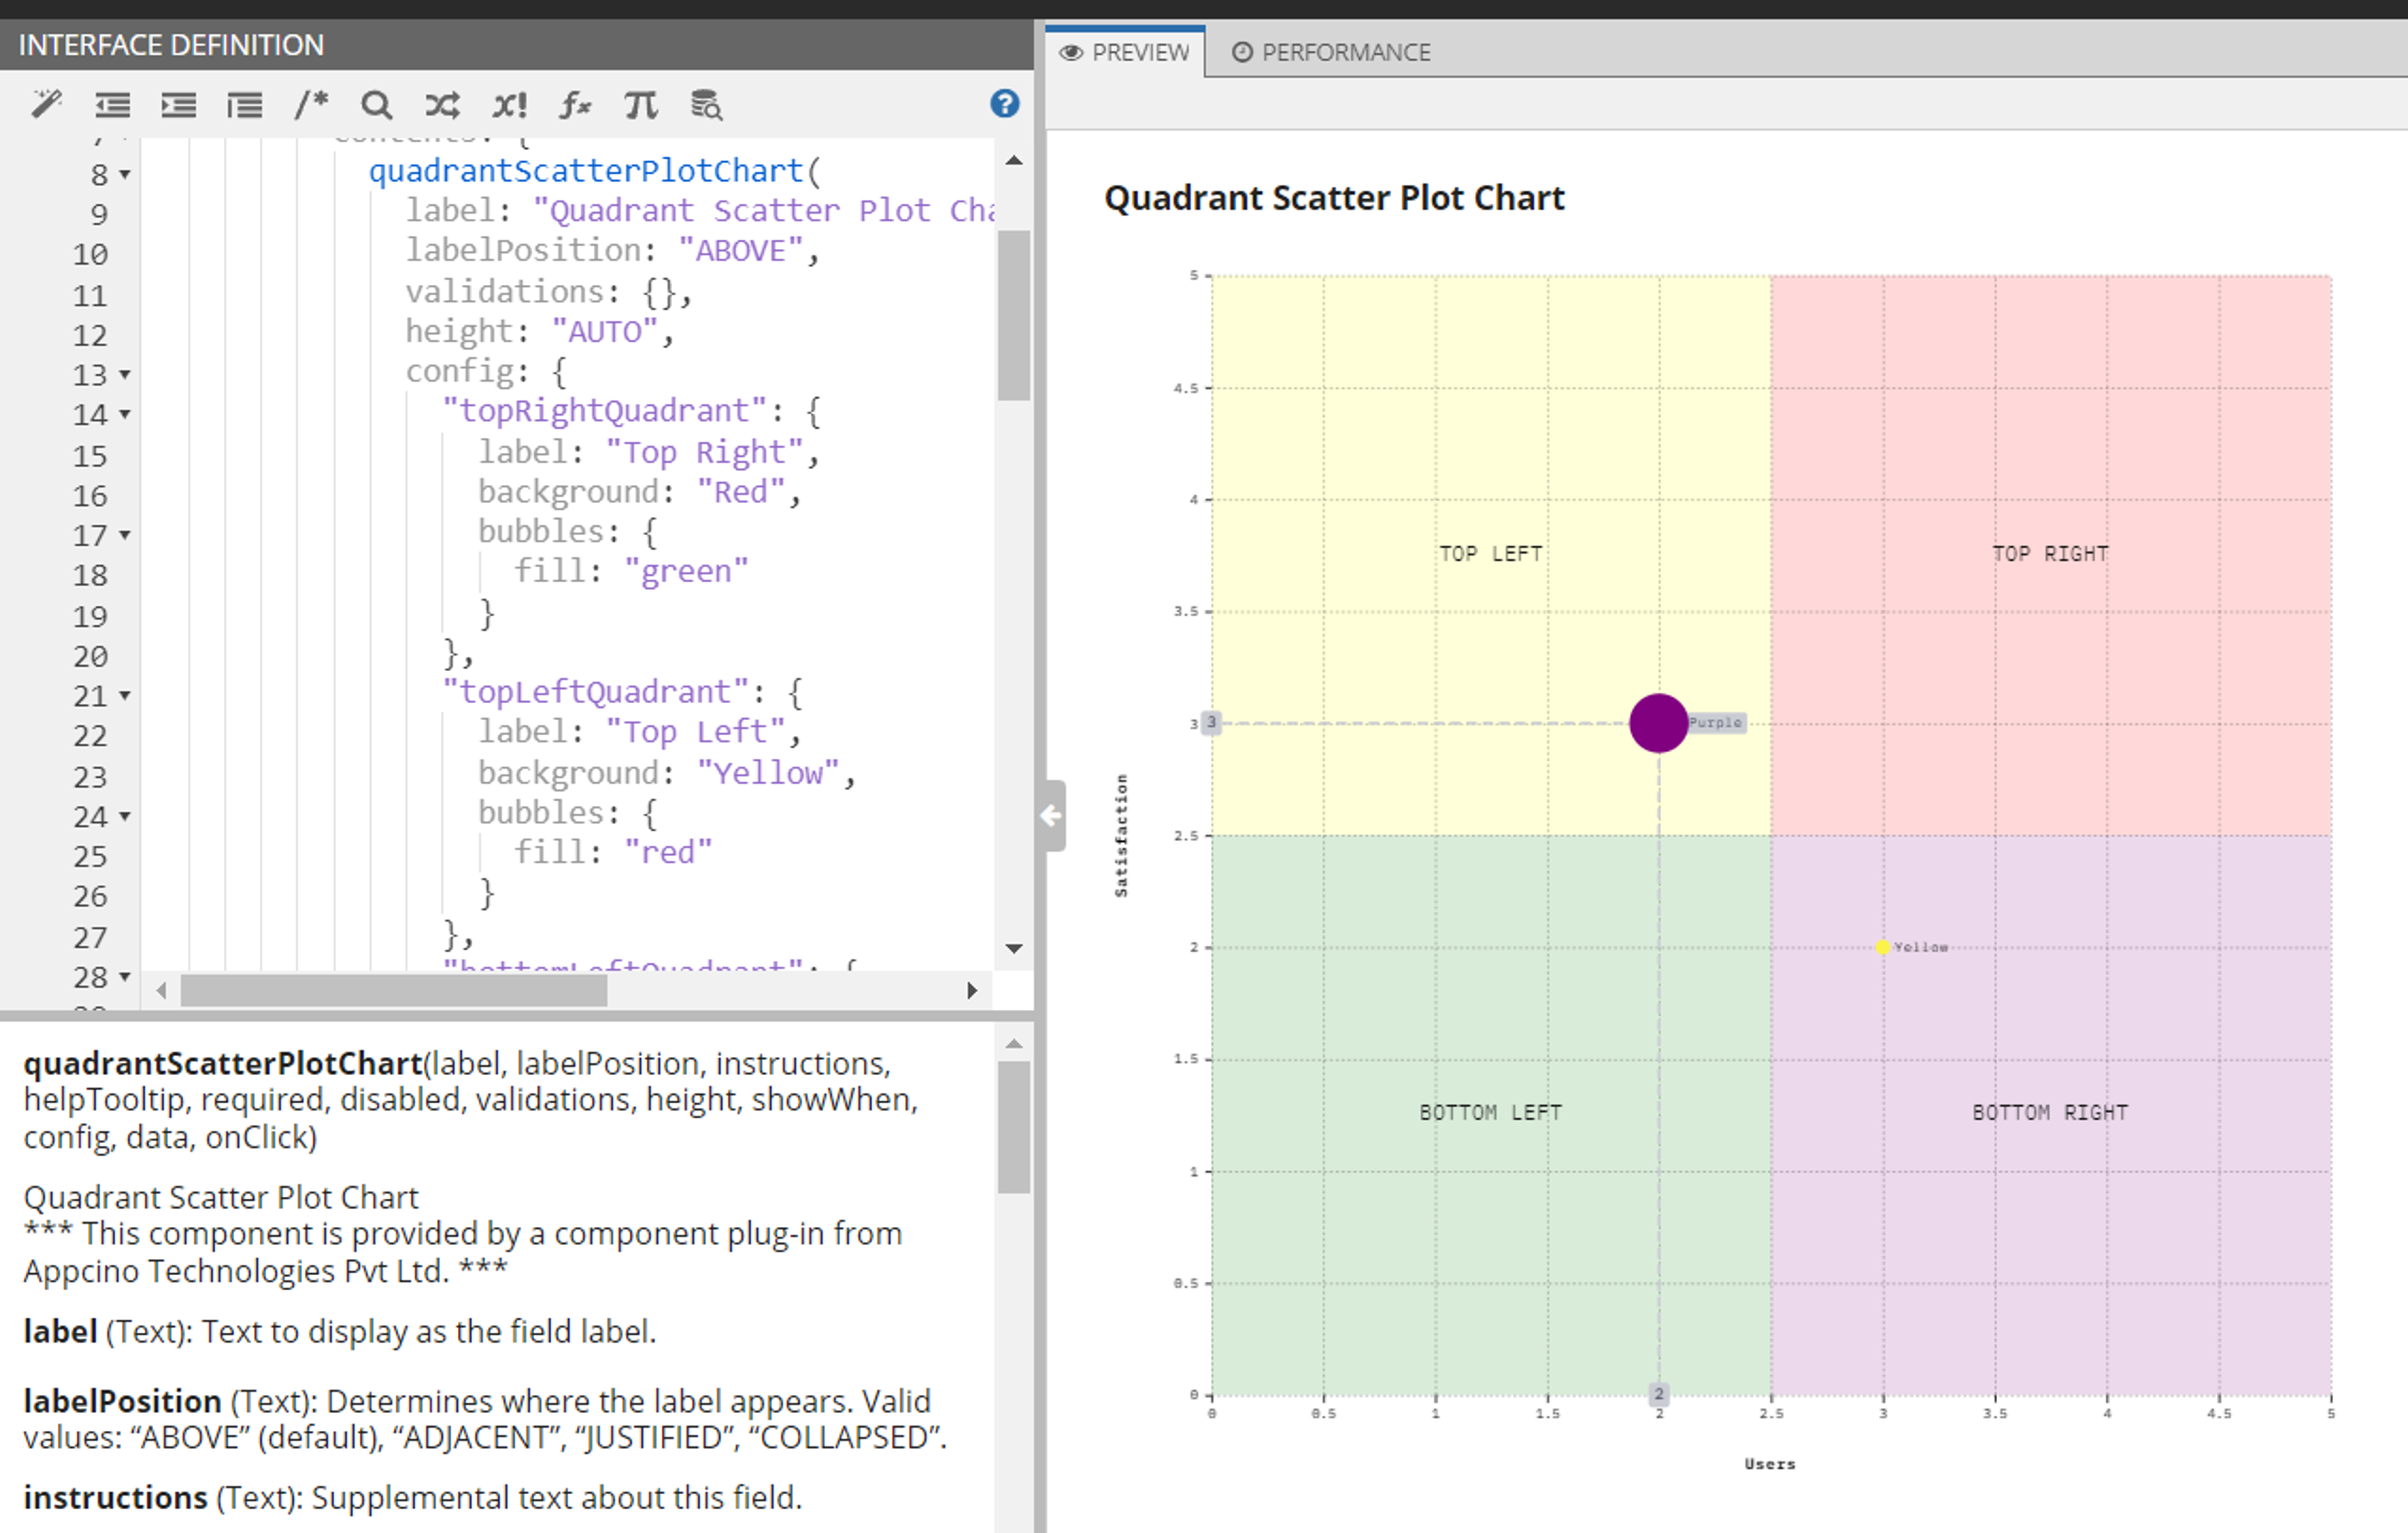Click the "AUTO" height value
This screenshot has width=2408, height=1533.
click(x=605, y=331)
